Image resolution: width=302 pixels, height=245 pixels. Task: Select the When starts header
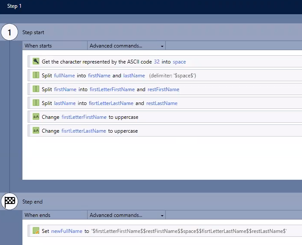tap(38, 46)
